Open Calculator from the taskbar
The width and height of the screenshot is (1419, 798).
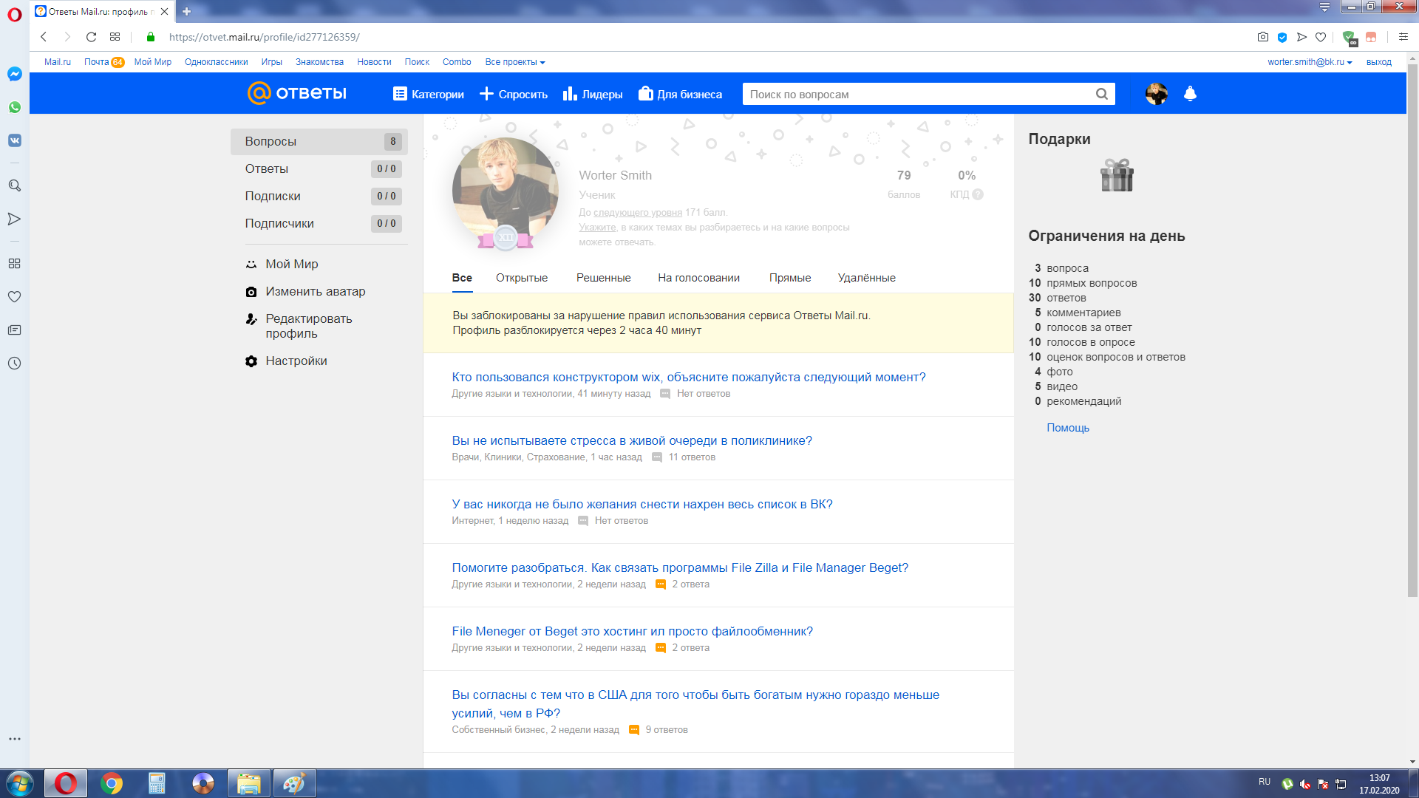(x=157, y=783)
